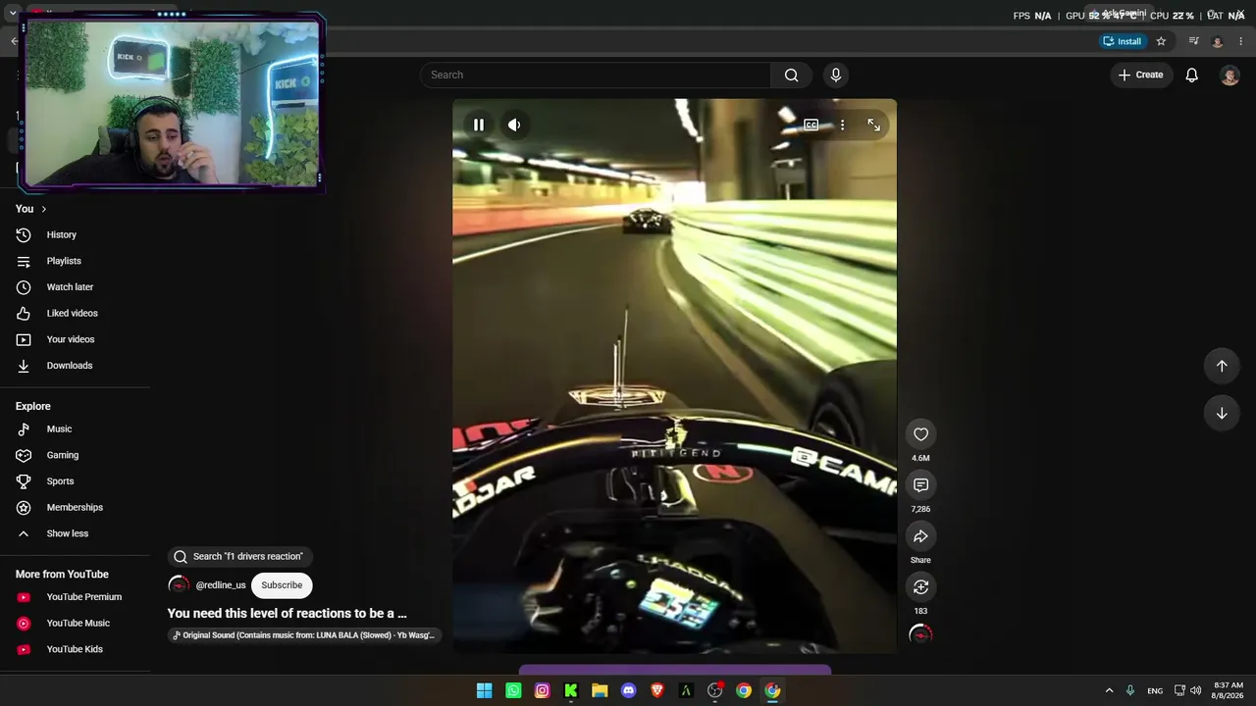Subscribe to @redline_us

[282, 585]
